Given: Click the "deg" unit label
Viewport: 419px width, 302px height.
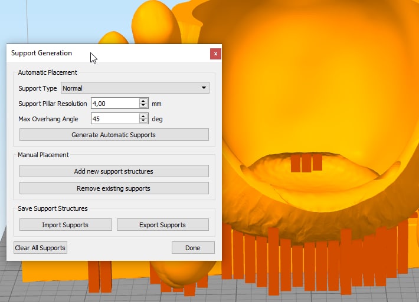Looking at the screenshot, I should pyautogui.click(x=157, y=119).
